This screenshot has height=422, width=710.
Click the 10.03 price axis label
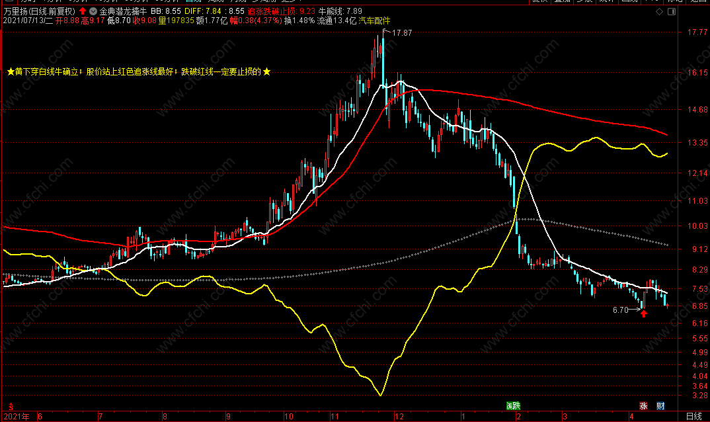tap(697, 226)
